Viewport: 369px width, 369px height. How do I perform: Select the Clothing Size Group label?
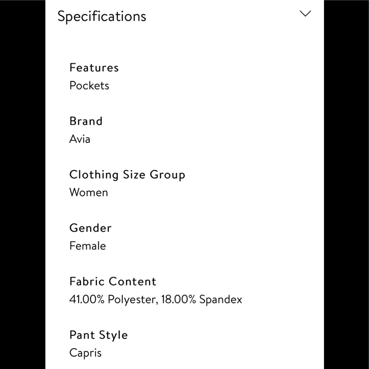pos(127,175)
